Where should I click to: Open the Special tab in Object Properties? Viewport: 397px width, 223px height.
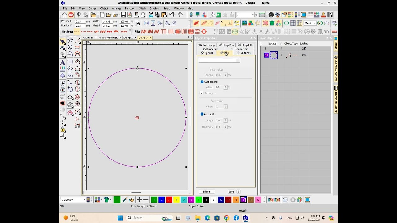point(207,53)
